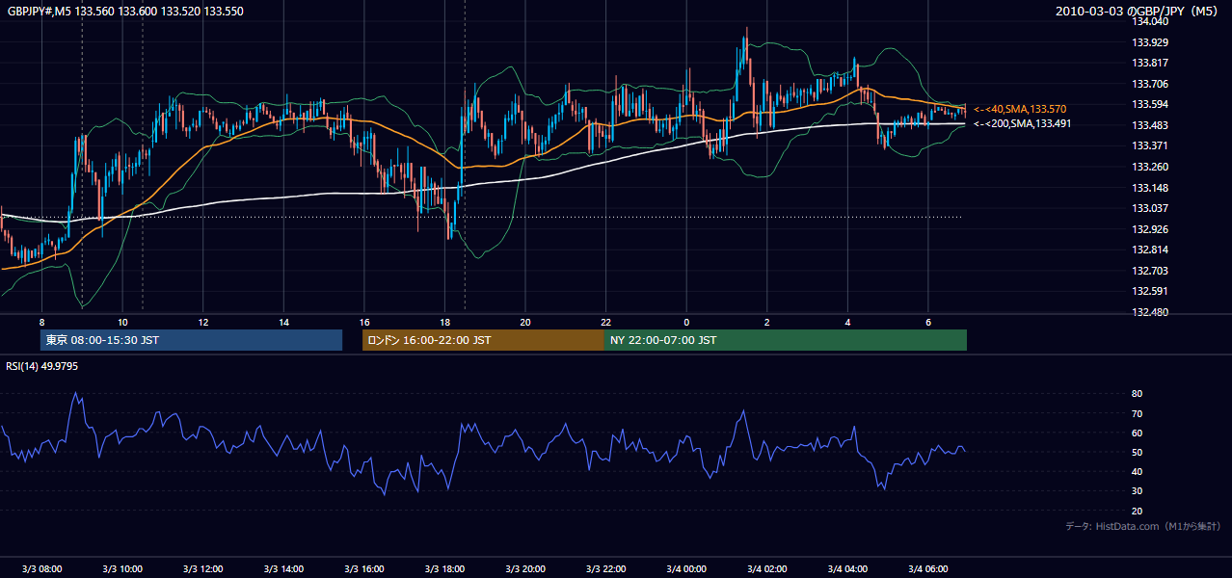Click the RSI(14) 49.9795 indicator label
The height and width of the screenshot is (578, 1232).
42,366
